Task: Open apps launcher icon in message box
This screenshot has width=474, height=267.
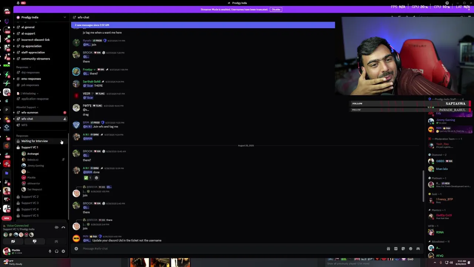Action: [x=418, y=248]
